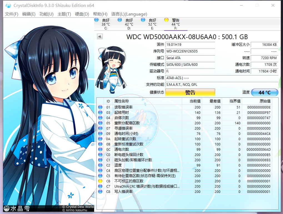This screenshot has width=283, height=214.
Task: Click the ID column header
Action: coord(108,101)
